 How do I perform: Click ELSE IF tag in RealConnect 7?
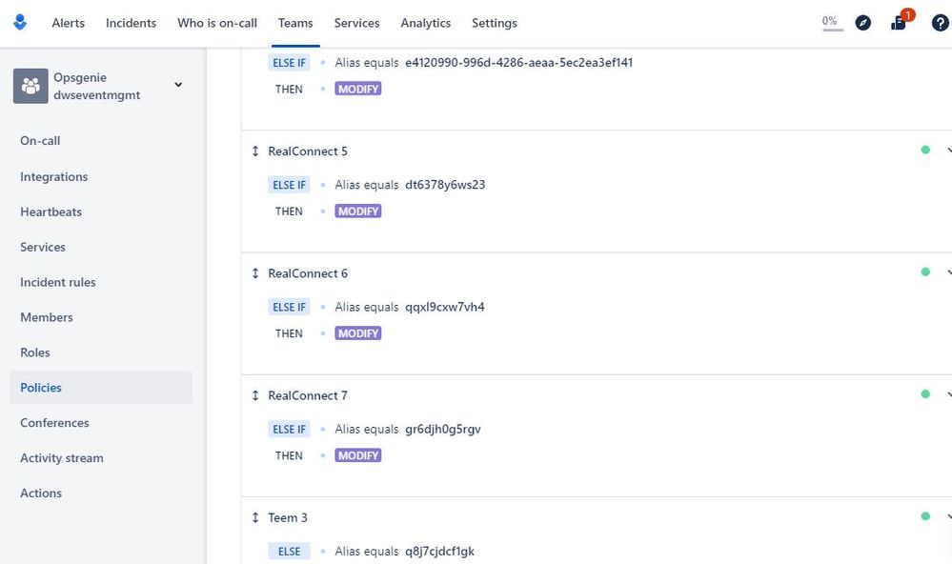(289, 429)
